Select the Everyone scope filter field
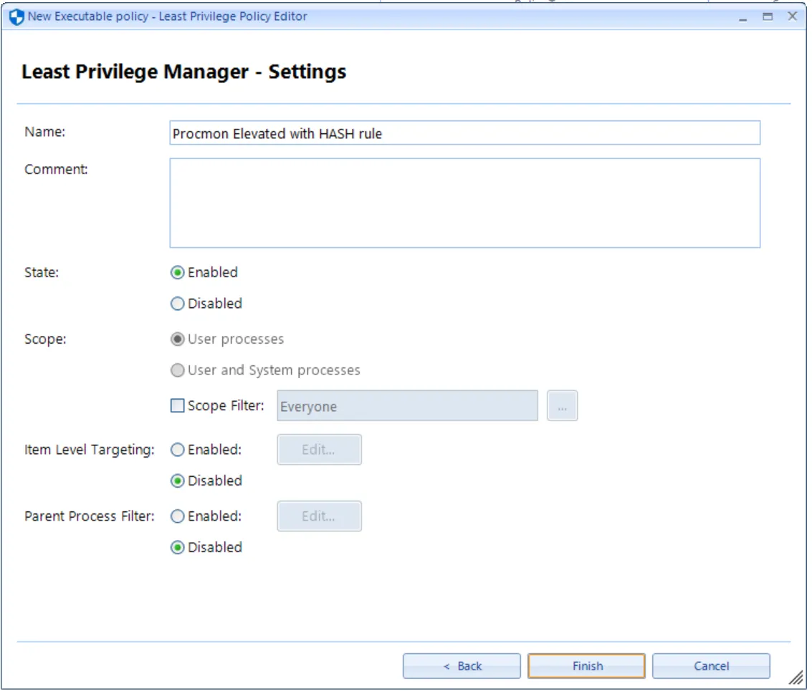 [407, 406]
